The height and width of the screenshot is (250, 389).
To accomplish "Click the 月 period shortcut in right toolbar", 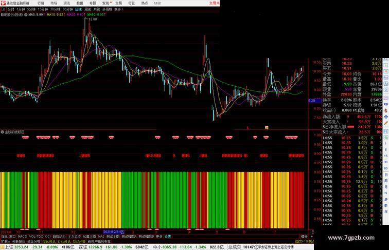I will 386,187.
